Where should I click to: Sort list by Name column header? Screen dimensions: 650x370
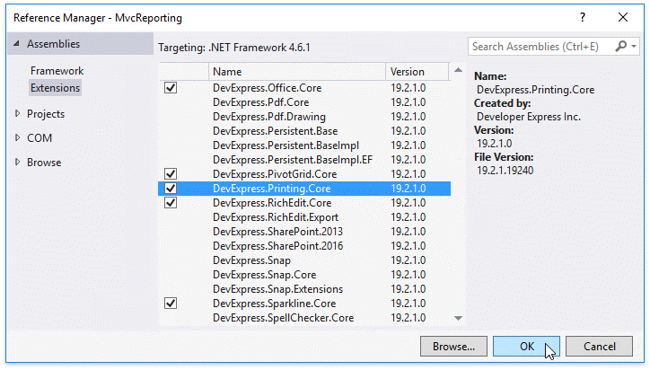296,71
